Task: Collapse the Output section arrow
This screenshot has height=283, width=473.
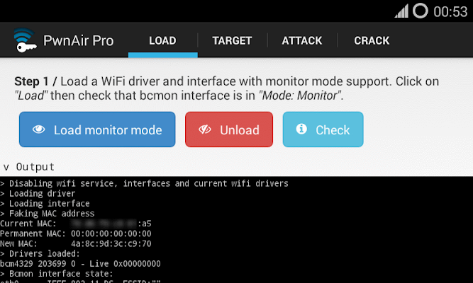Action: [6, 167]
